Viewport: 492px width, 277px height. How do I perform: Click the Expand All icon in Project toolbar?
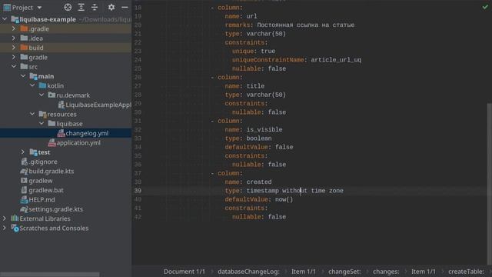tap(81, 7)
